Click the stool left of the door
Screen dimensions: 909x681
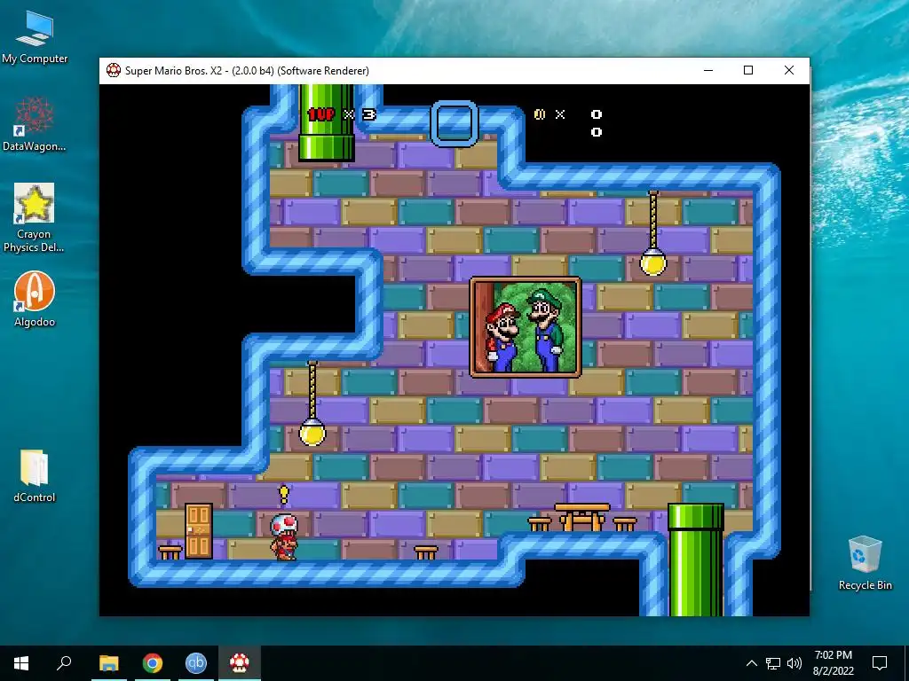point(170,552)
